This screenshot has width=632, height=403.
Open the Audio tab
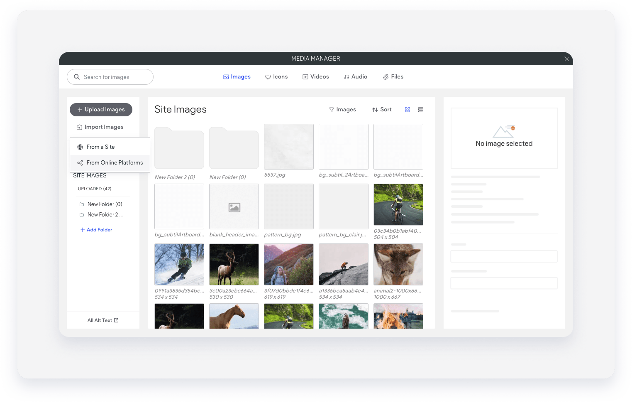click(x=356, y=77)
